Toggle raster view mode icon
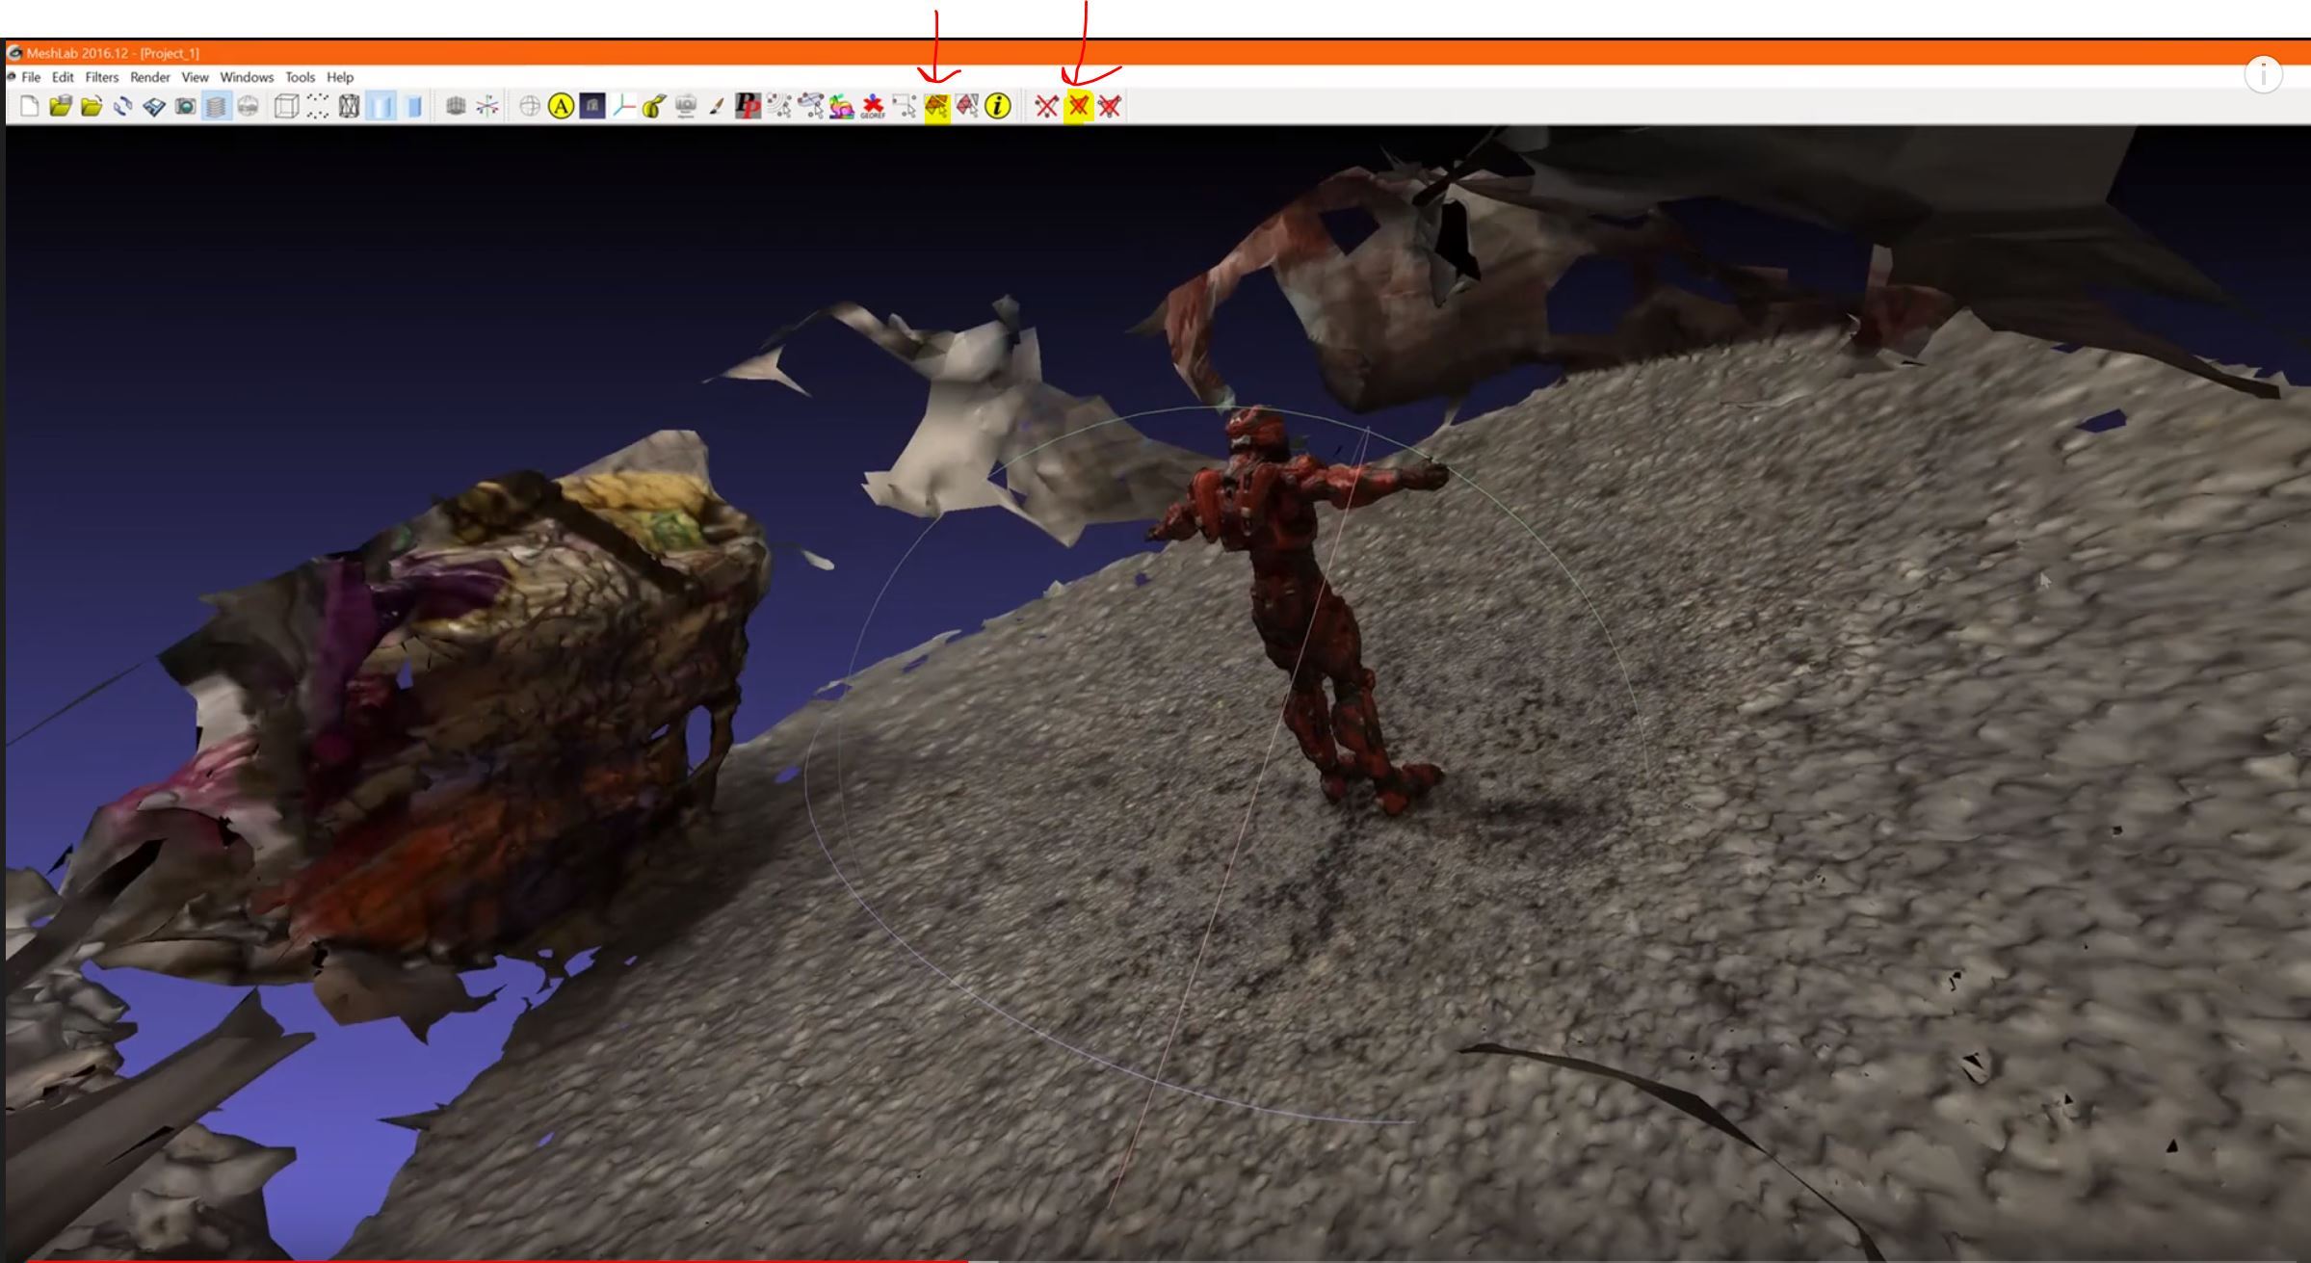 tap(248, 106)
